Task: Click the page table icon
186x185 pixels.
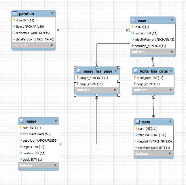Action: point(134,20)
